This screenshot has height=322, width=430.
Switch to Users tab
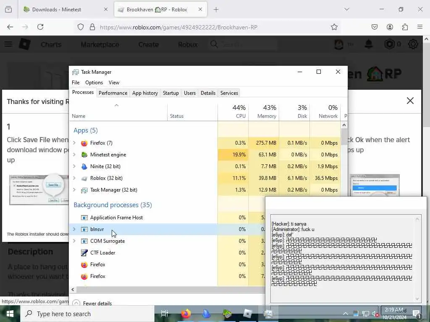tap(190, 93)
